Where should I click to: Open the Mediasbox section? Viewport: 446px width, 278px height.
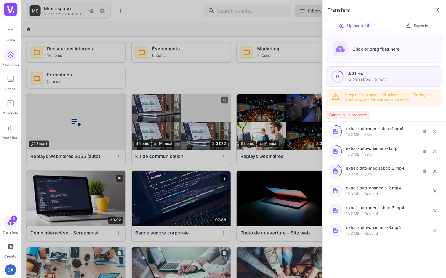pyautogui.click(x=10, y=58)
